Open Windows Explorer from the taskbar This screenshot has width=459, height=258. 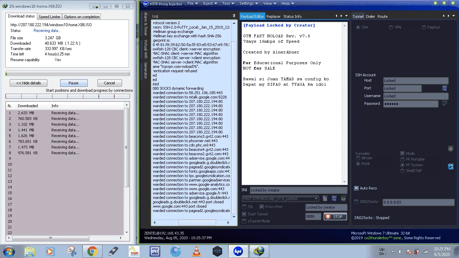point(30,251)
